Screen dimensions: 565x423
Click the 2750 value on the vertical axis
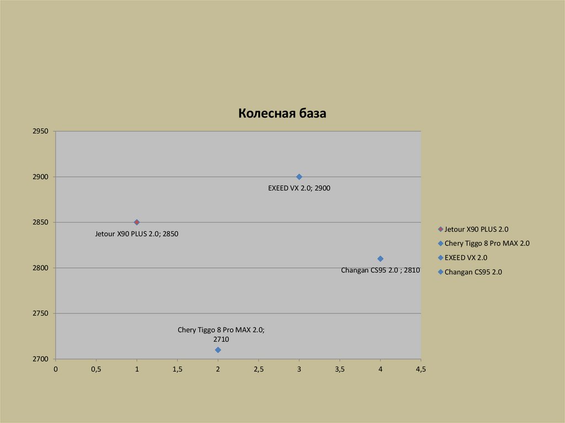pos(40,313)
